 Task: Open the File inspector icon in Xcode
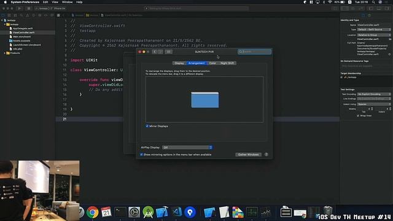363,15
